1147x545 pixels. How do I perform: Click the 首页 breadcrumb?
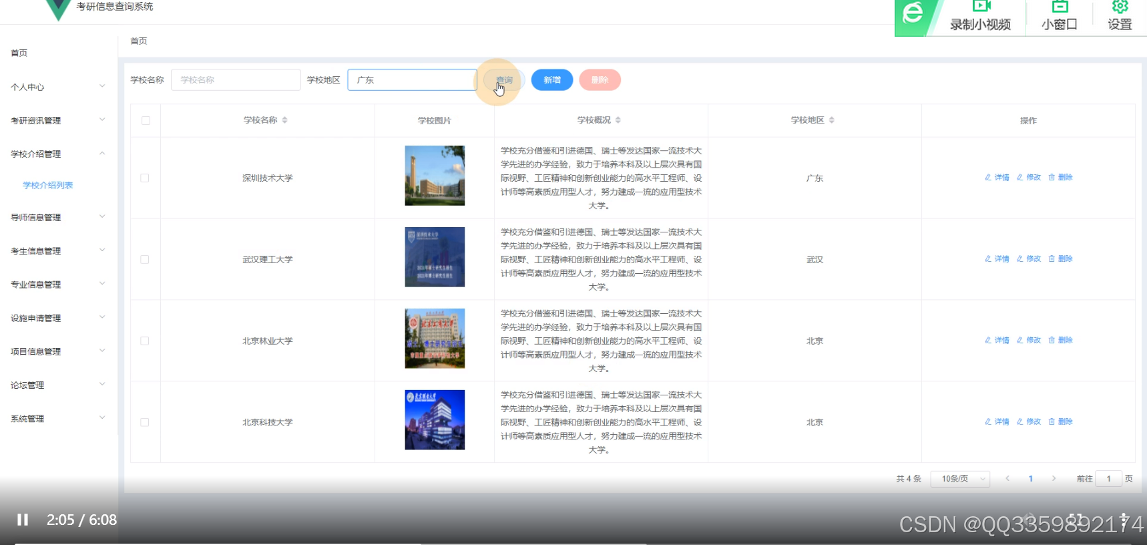[139, 41]
